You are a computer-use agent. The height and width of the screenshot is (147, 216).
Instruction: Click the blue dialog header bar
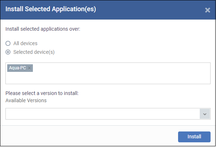(x=108, y=10)
